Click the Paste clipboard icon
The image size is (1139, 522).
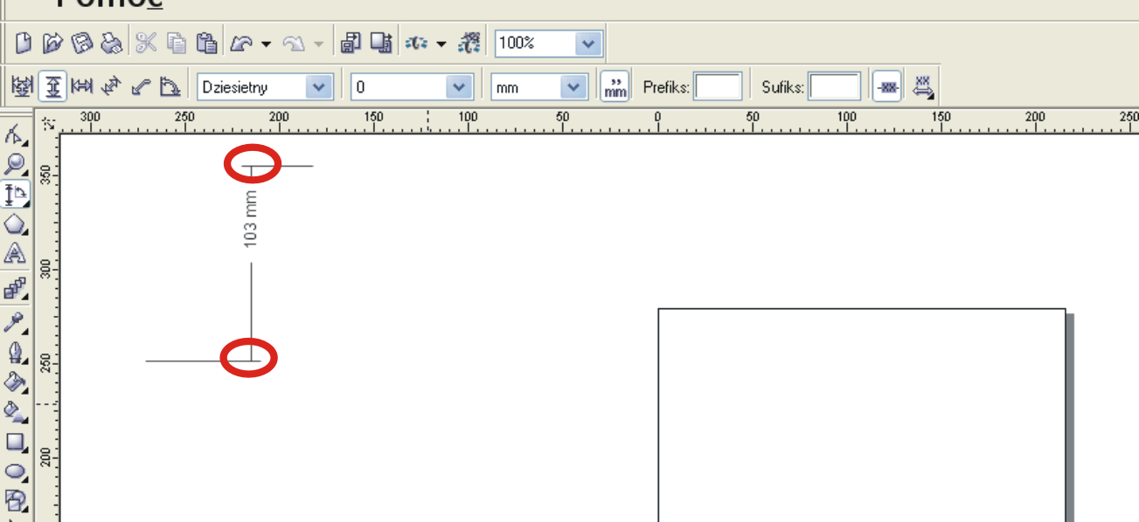point(206,43)
